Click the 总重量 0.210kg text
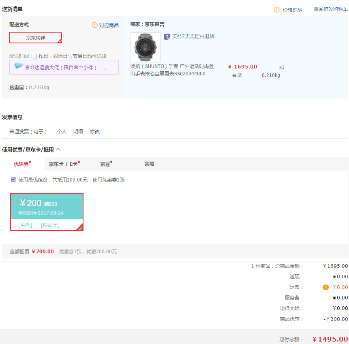The width and height of the screenshot is (349, 344). 29,88
